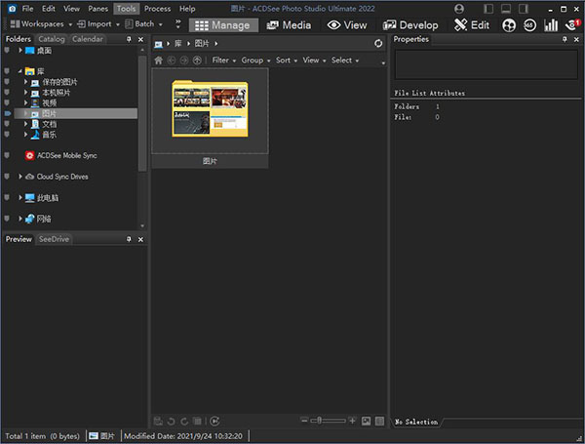This screenshot has width=585, height=444.
Task: Click the zoom-in plus icon beside the thumbnail slider
Action: [352, 421]
